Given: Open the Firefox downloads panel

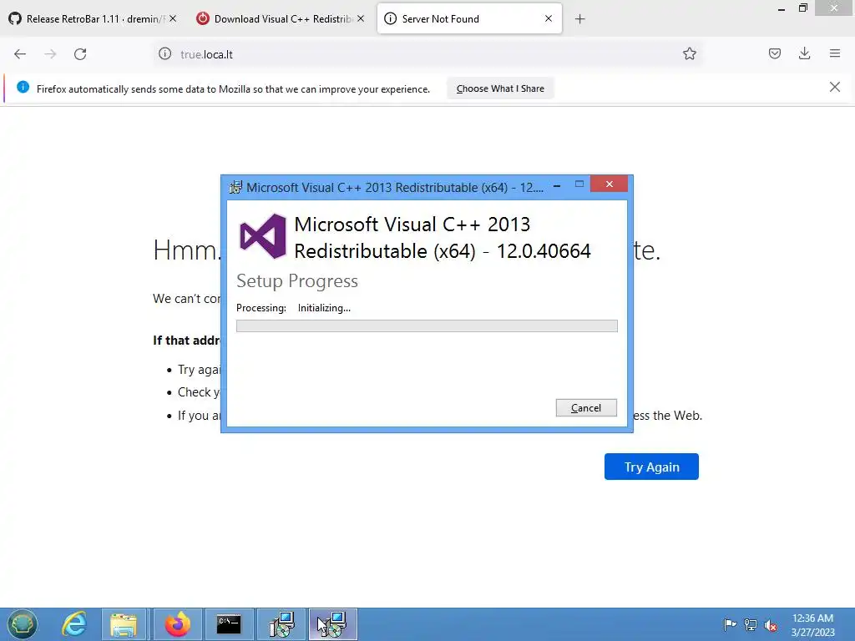Looking at the screenshot, I should (804, 53).
